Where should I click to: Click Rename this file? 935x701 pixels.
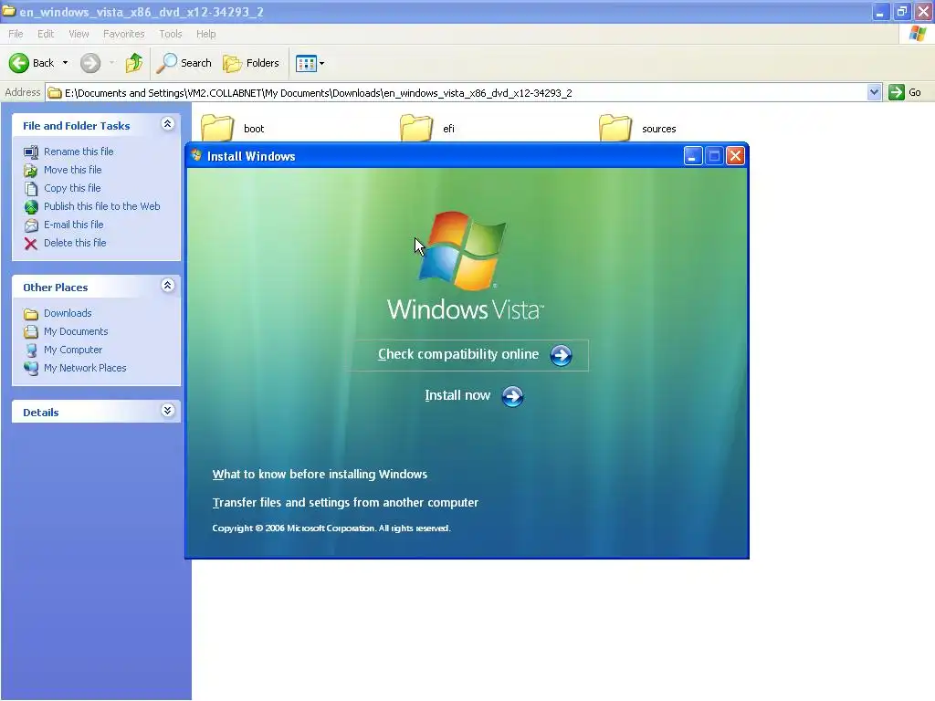click(x=79, y=152)
